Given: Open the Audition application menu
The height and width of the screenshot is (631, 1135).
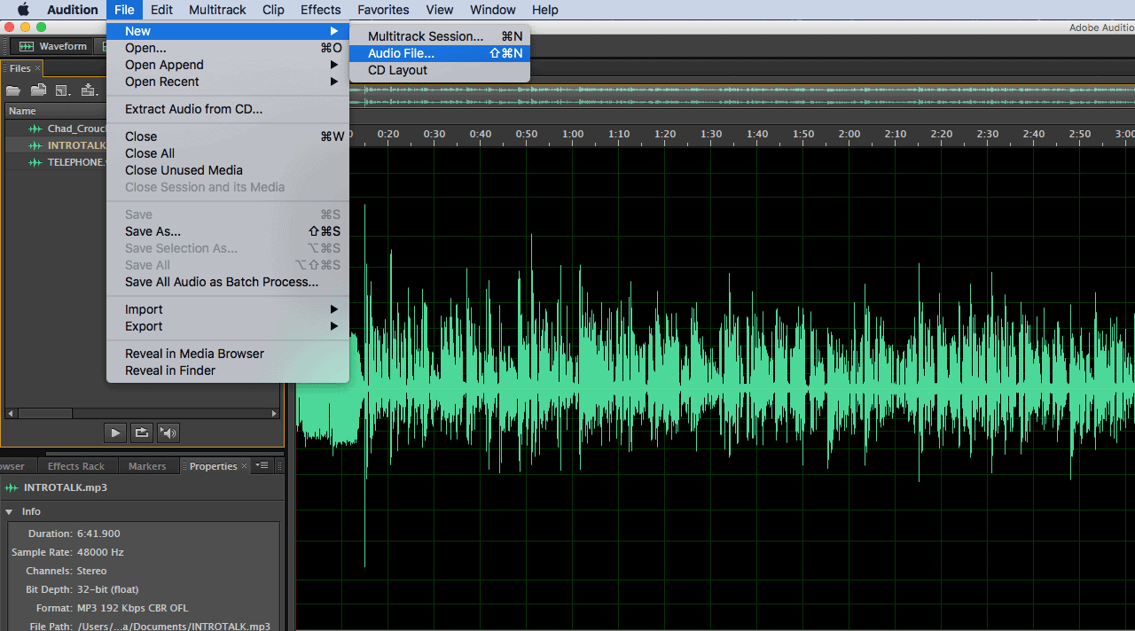Looking at the screenshot, I should point(72,10).
